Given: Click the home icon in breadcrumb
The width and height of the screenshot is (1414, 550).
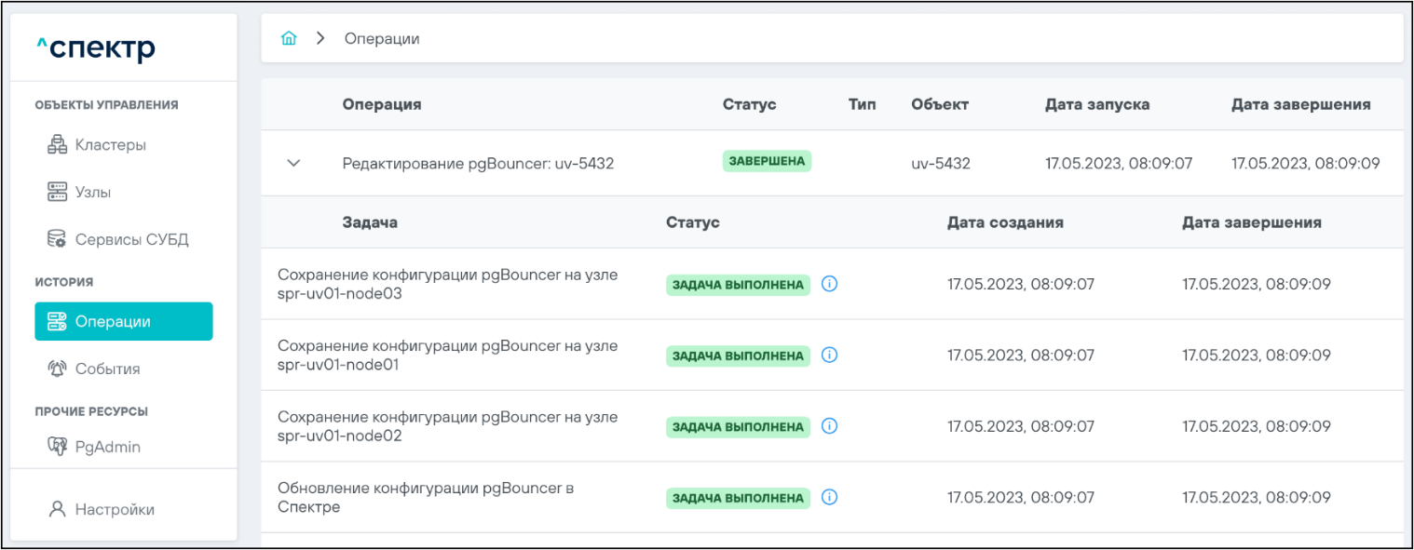Looking at the screenshot, I should (x=289, y=38).
